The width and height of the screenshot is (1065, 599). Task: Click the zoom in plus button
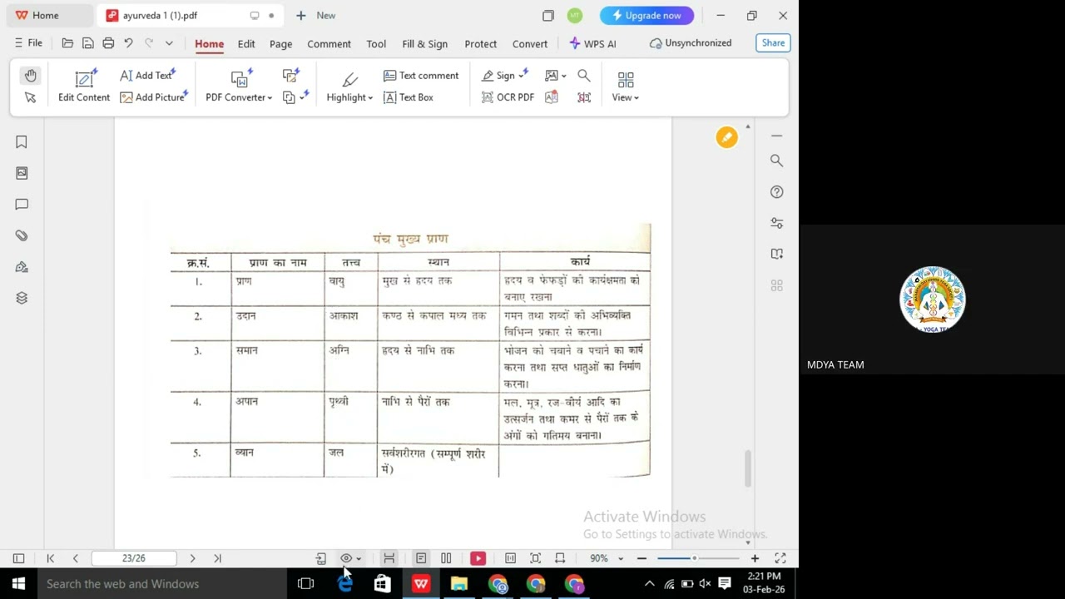755,558
